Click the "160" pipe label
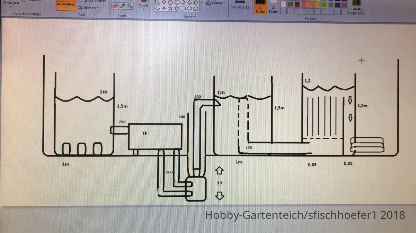Viewport: 416px width, 233px height. (169, 172)
